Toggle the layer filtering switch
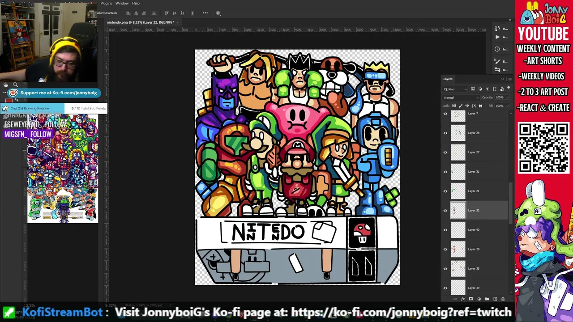The width and height of the screenshot is (573, 322). 509,89
